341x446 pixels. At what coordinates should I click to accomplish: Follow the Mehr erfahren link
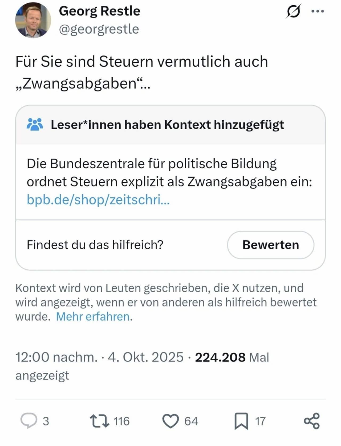[x=94, y=317]
